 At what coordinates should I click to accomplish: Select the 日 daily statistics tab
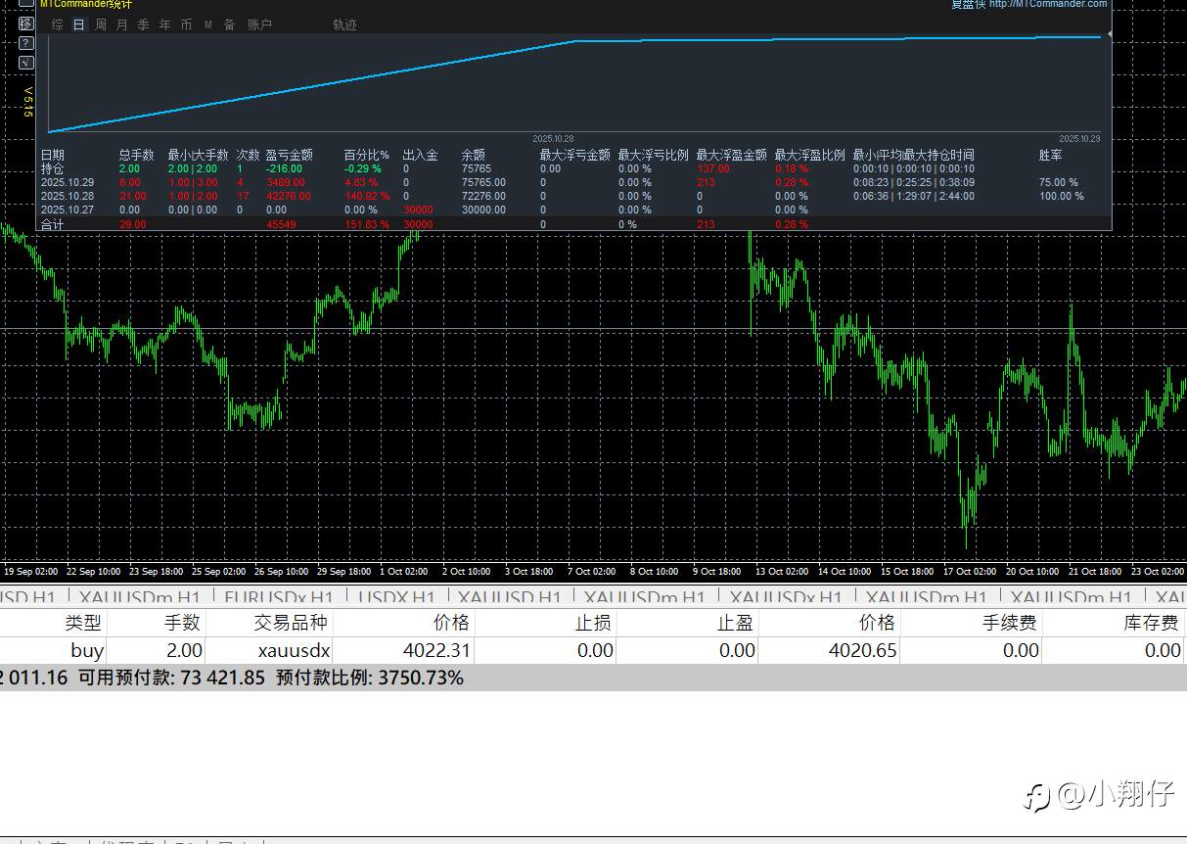(x=79, y=24)
